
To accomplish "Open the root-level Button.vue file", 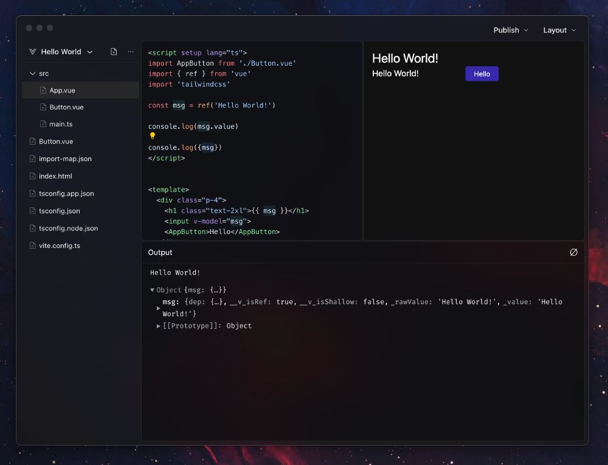I will point(81,142).
